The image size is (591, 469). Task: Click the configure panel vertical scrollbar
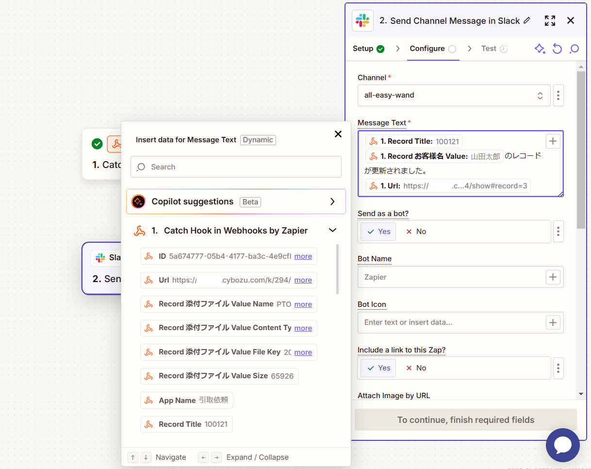click(x=581, y=150)
